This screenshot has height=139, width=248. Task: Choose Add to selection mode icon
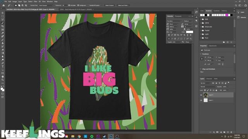point(19,5)
